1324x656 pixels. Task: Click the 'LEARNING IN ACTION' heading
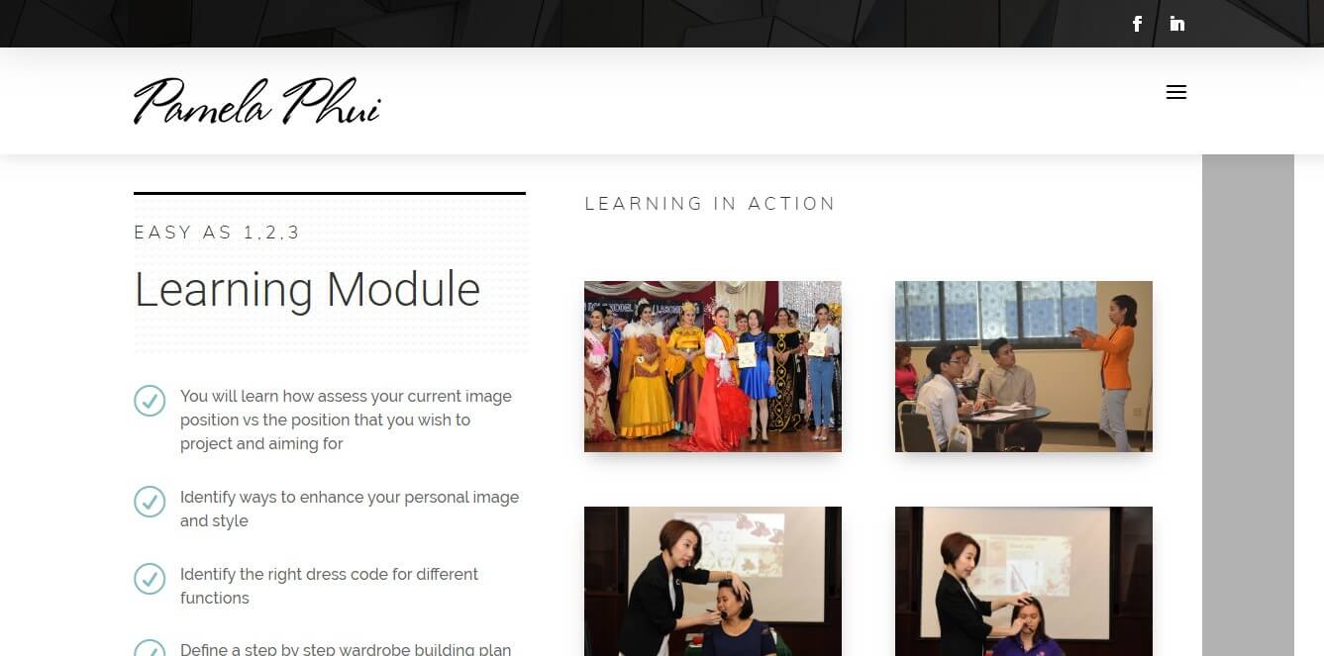pyautogui.click(x=710, y=204)
